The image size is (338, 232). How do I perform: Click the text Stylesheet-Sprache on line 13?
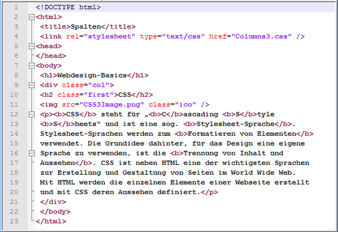pyautogui.click(x=235, y=124)
